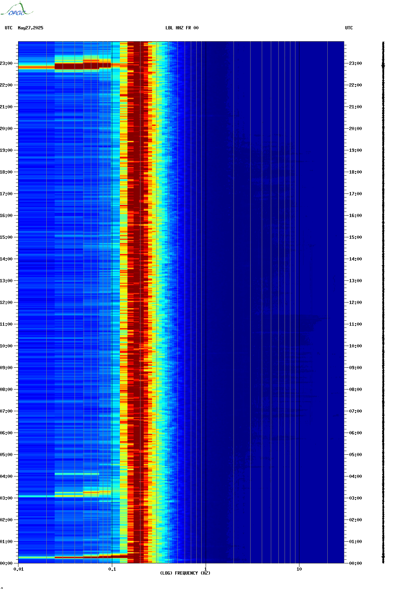
Task: Click the left-axis 03:00 time label
Action: (6, 498)
